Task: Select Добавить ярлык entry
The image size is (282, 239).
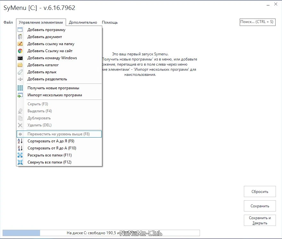Action: point(59,72)
